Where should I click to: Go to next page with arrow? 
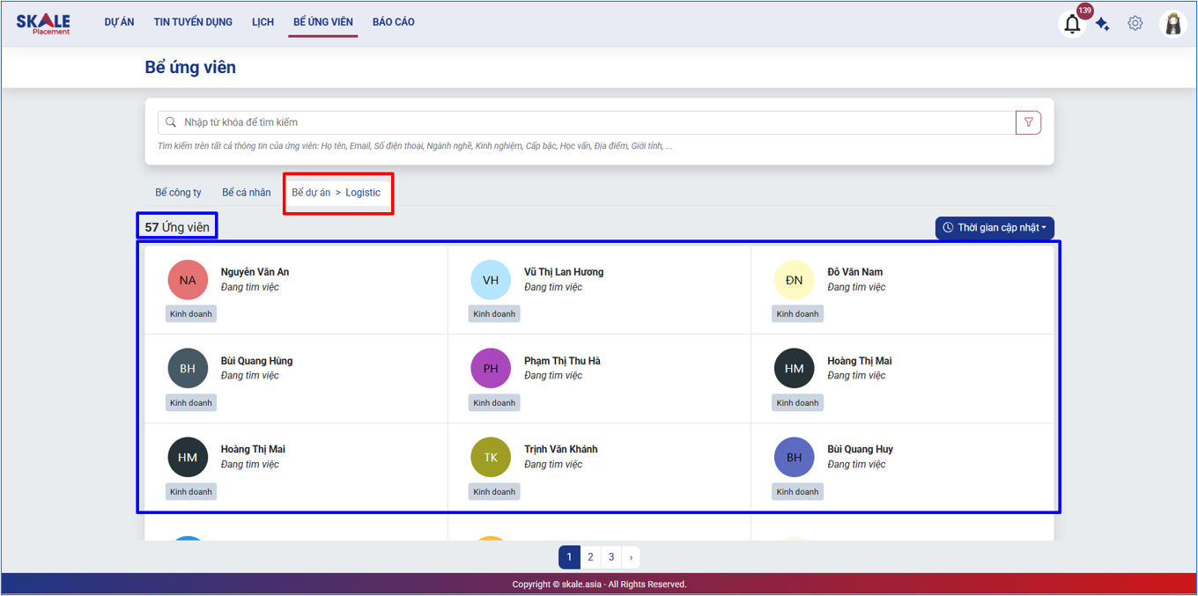coord(631,557)
